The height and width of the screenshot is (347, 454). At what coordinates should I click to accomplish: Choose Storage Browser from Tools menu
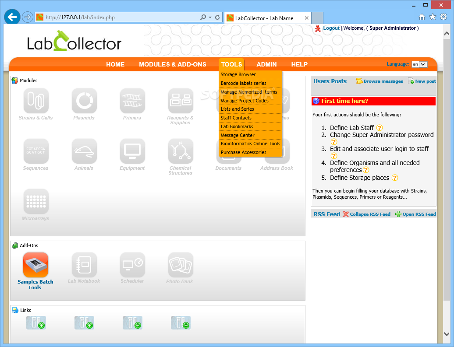(251, 74)
